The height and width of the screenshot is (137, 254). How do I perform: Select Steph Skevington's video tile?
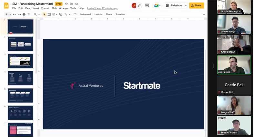[x=234, y=7]
